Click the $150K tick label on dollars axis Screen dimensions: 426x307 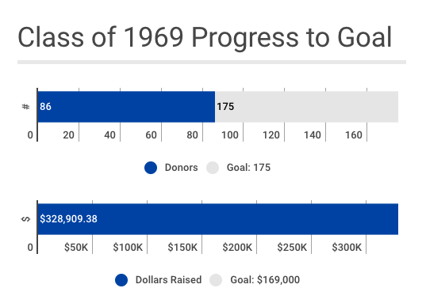pyautogui.click(x=182, y=247)
